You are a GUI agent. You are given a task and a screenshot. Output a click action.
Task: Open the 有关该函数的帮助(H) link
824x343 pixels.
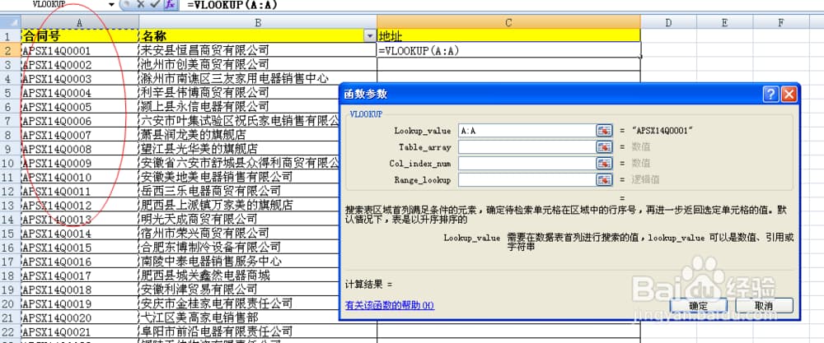(390, 305)
